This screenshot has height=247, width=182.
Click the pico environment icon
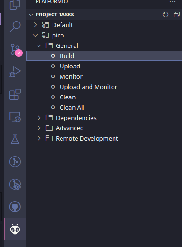pos(45,36)
